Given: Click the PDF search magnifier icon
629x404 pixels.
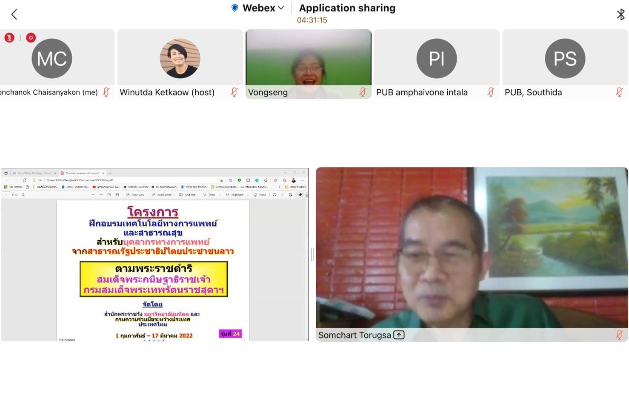Looking at the screenshot, I should pyautogui.click(x=23, y=195).
